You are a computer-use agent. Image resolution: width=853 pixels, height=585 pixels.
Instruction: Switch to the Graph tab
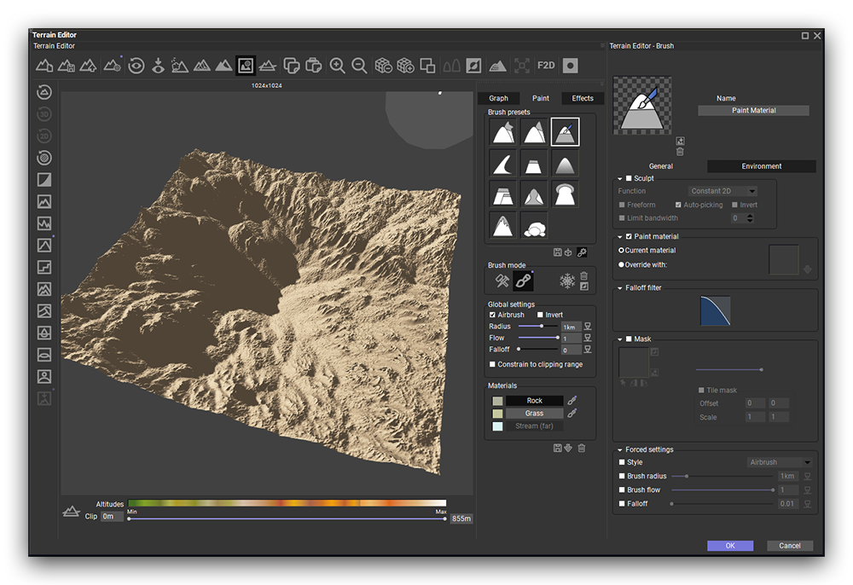point(498,98)
